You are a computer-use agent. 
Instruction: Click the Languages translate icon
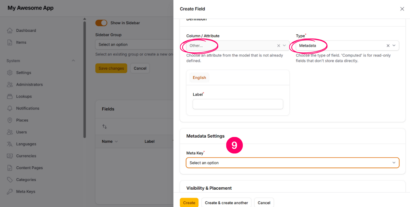10,144
